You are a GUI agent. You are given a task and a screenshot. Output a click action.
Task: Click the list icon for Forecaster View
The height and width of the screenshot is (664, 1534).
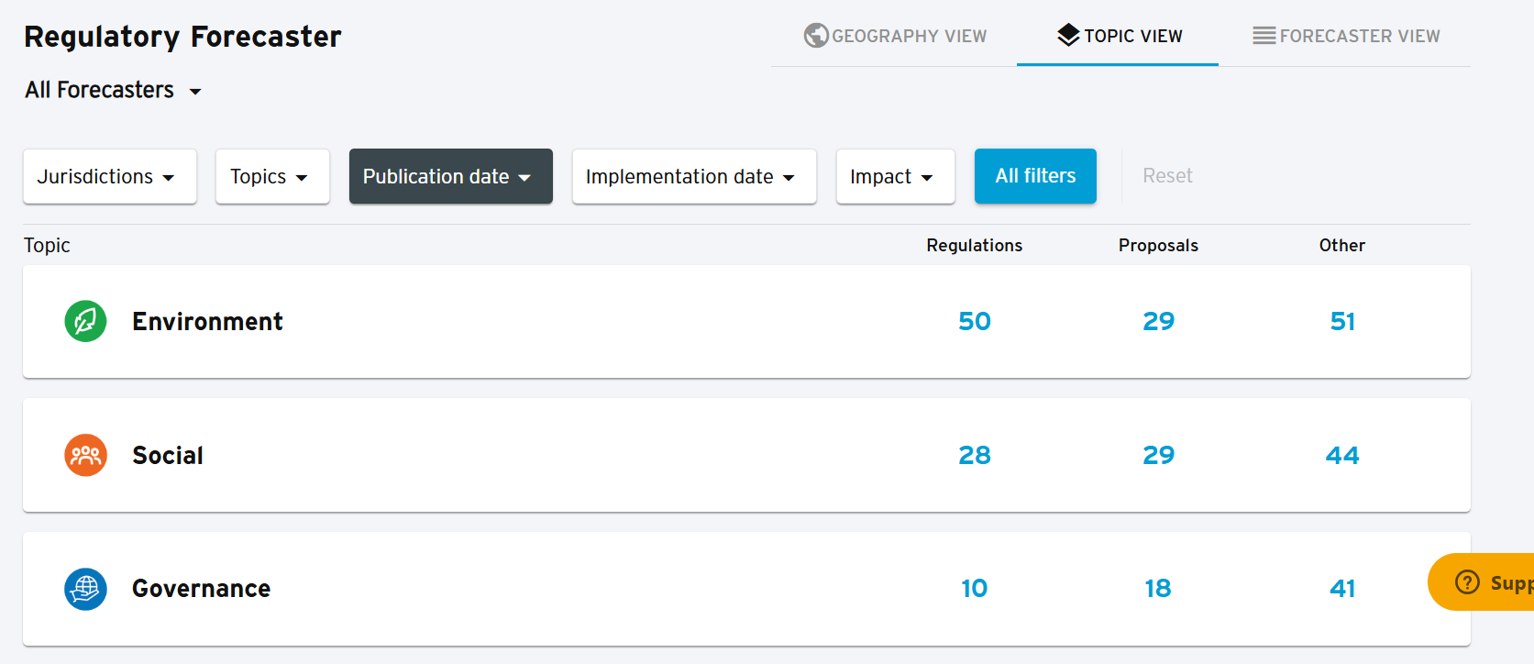(x=1264, y=36)
